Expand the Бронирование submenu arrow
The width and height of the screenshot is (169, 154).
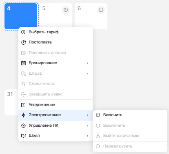[87, 63]
